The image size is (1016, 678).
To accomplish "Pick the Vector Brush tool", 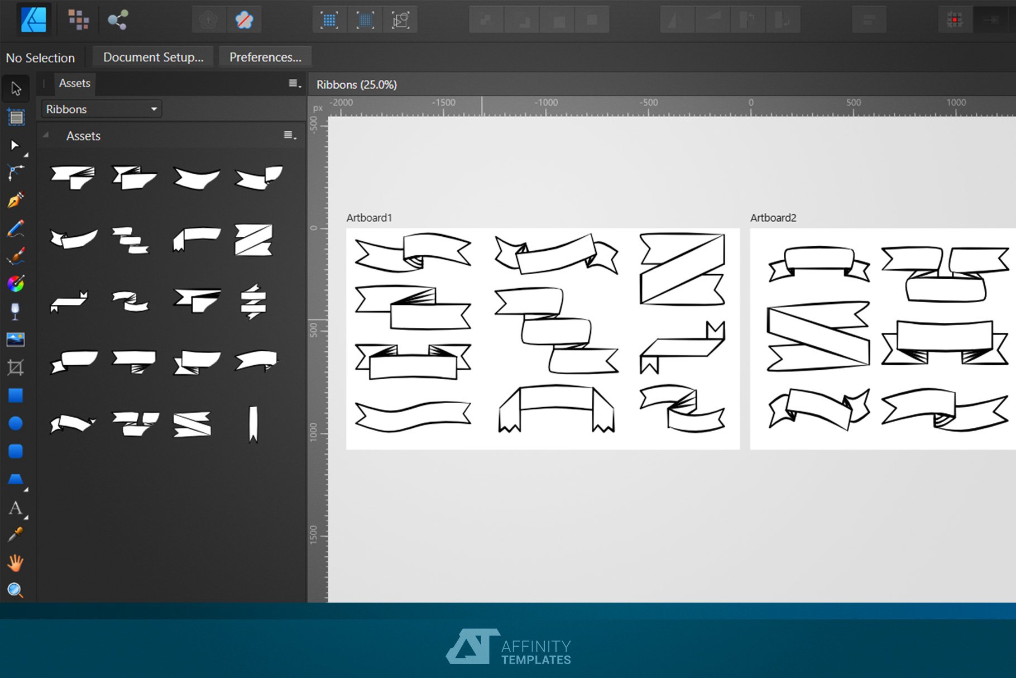I will 16,256.
